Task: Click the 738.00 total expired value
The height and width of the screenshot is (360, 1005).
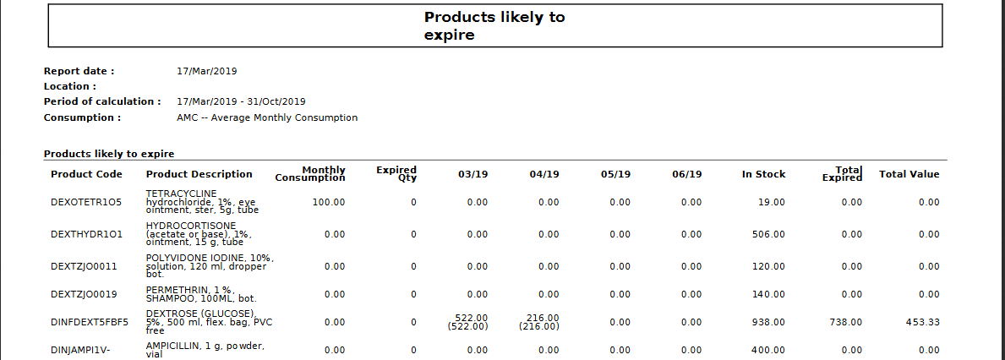Action: pyautogui.click(x=845, y=322)
